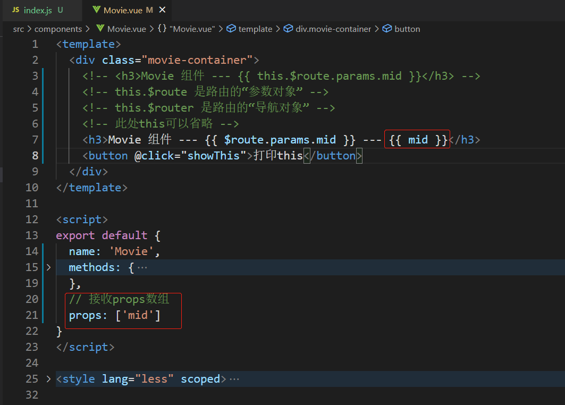Click the closing </template> tag
This screenshot has height=405, width=565.
(x=91, y=188)
